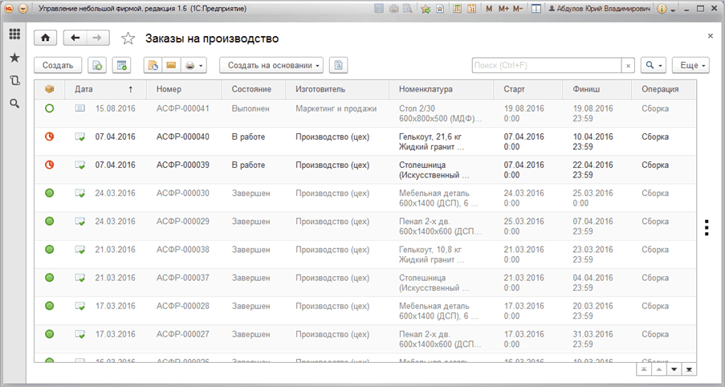Screen dimensions: 725x387
Task: Select order АСФР-000040 row
Action: 365,141
